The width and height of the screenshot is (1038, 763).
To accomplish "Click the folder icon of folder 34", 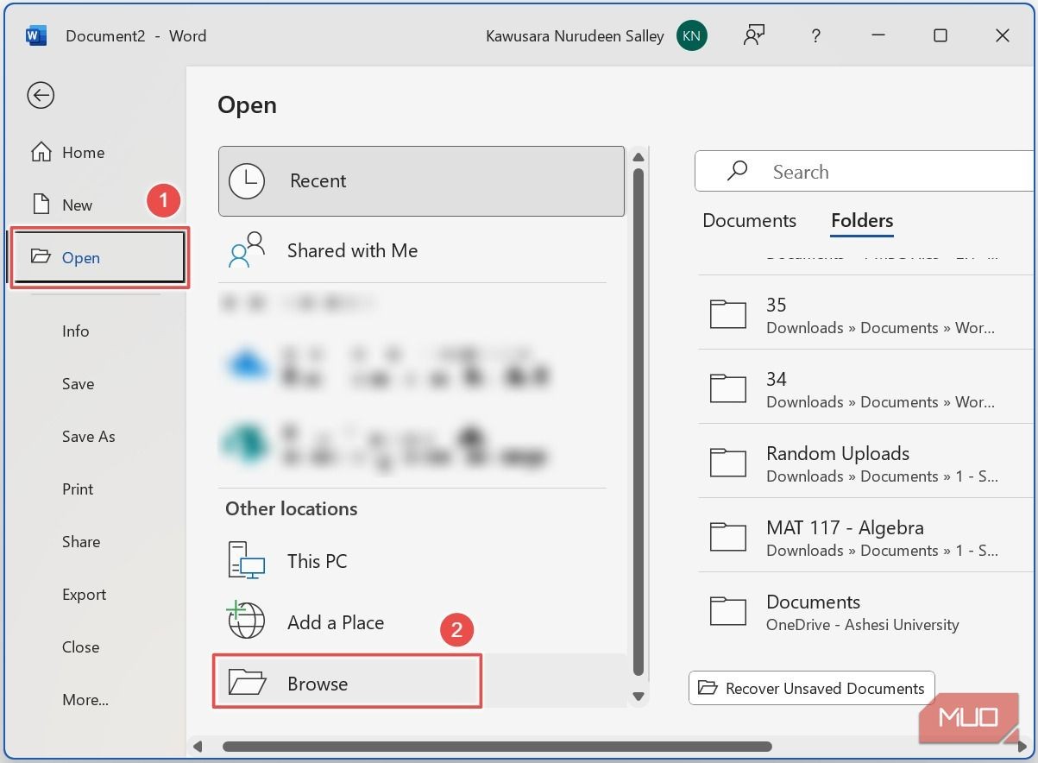I will 727,388.
